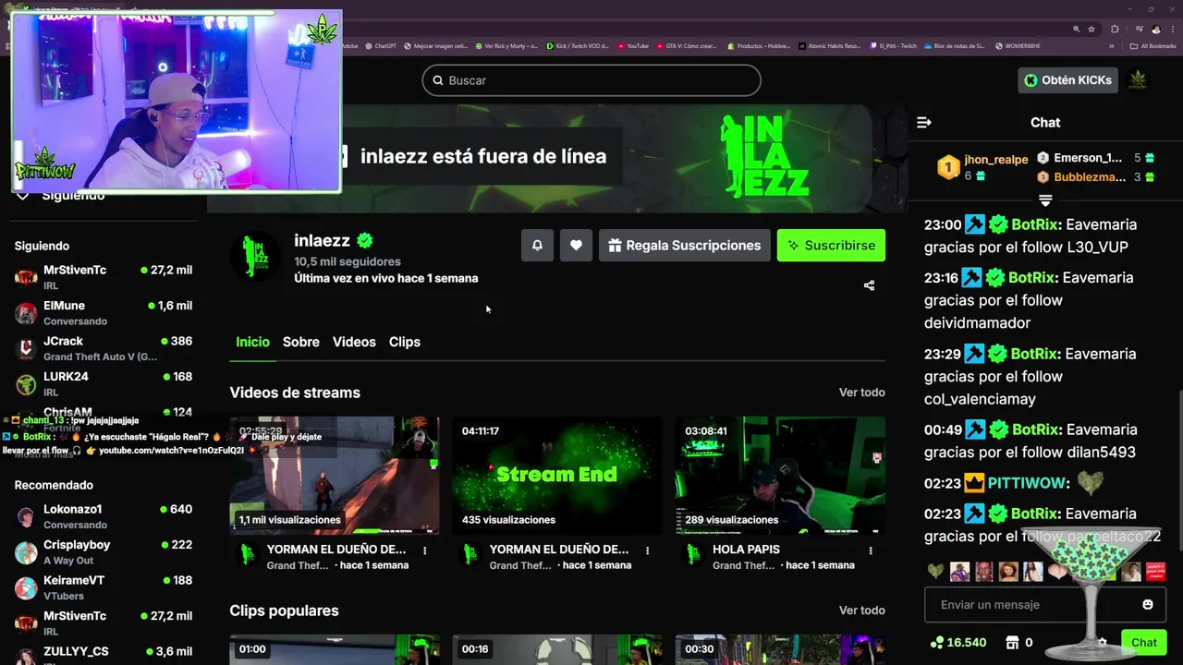The width and height of the screenshot is (1183, 665).
Task: Open the WOMIER68HE bookmark
Action: 1017,46
